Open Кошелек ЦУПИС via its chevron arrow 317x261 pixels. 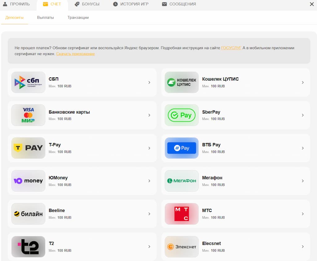303,82
